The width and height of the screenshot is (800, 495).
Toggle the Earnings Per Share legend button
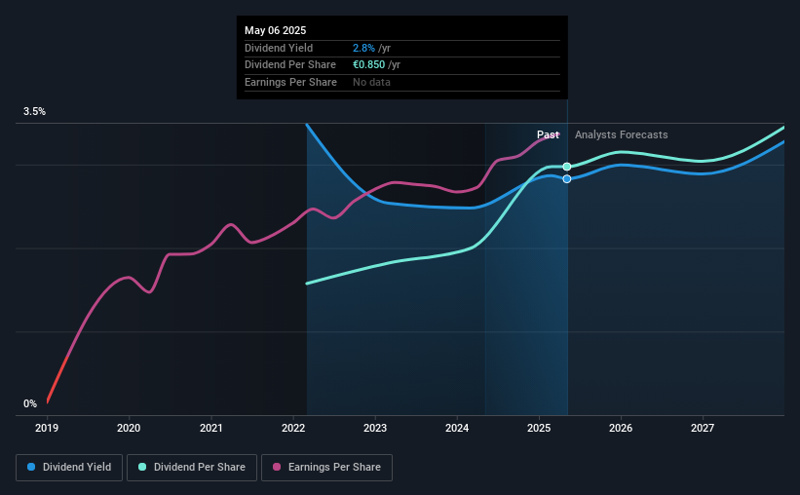coord(326,468)
